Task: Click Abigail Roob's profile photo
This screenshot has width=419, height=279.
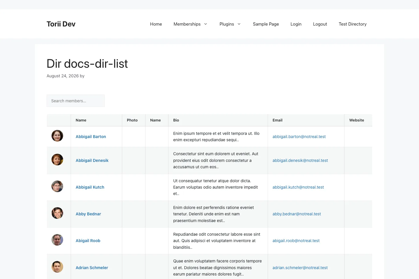Action: pyautogui.click(x=57, y=240)
